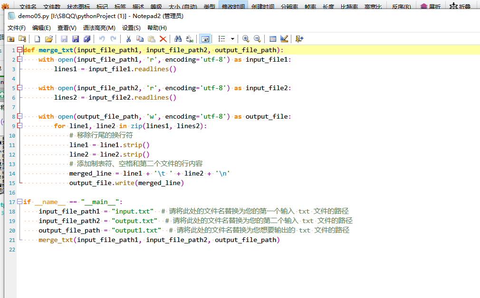Collapse the fold box beside the output_file with-block
The width and height of the screenshot is (480, 298).
pyautogui.click(x=19, y=116)
